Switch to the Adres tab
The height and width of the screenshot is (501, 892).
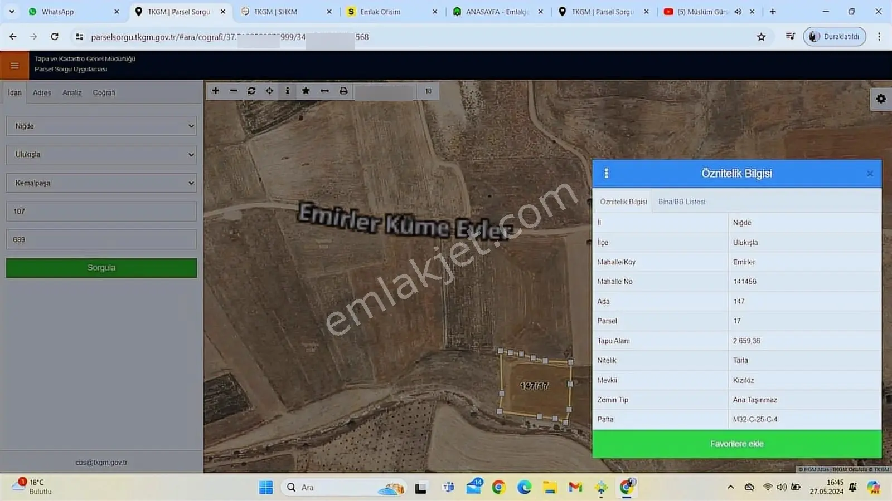tap(42, 92)
